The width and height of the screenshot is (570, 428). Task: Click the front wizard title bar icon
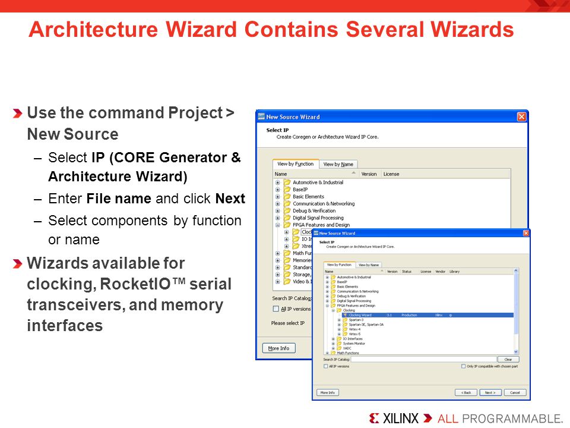pos(316,233)
